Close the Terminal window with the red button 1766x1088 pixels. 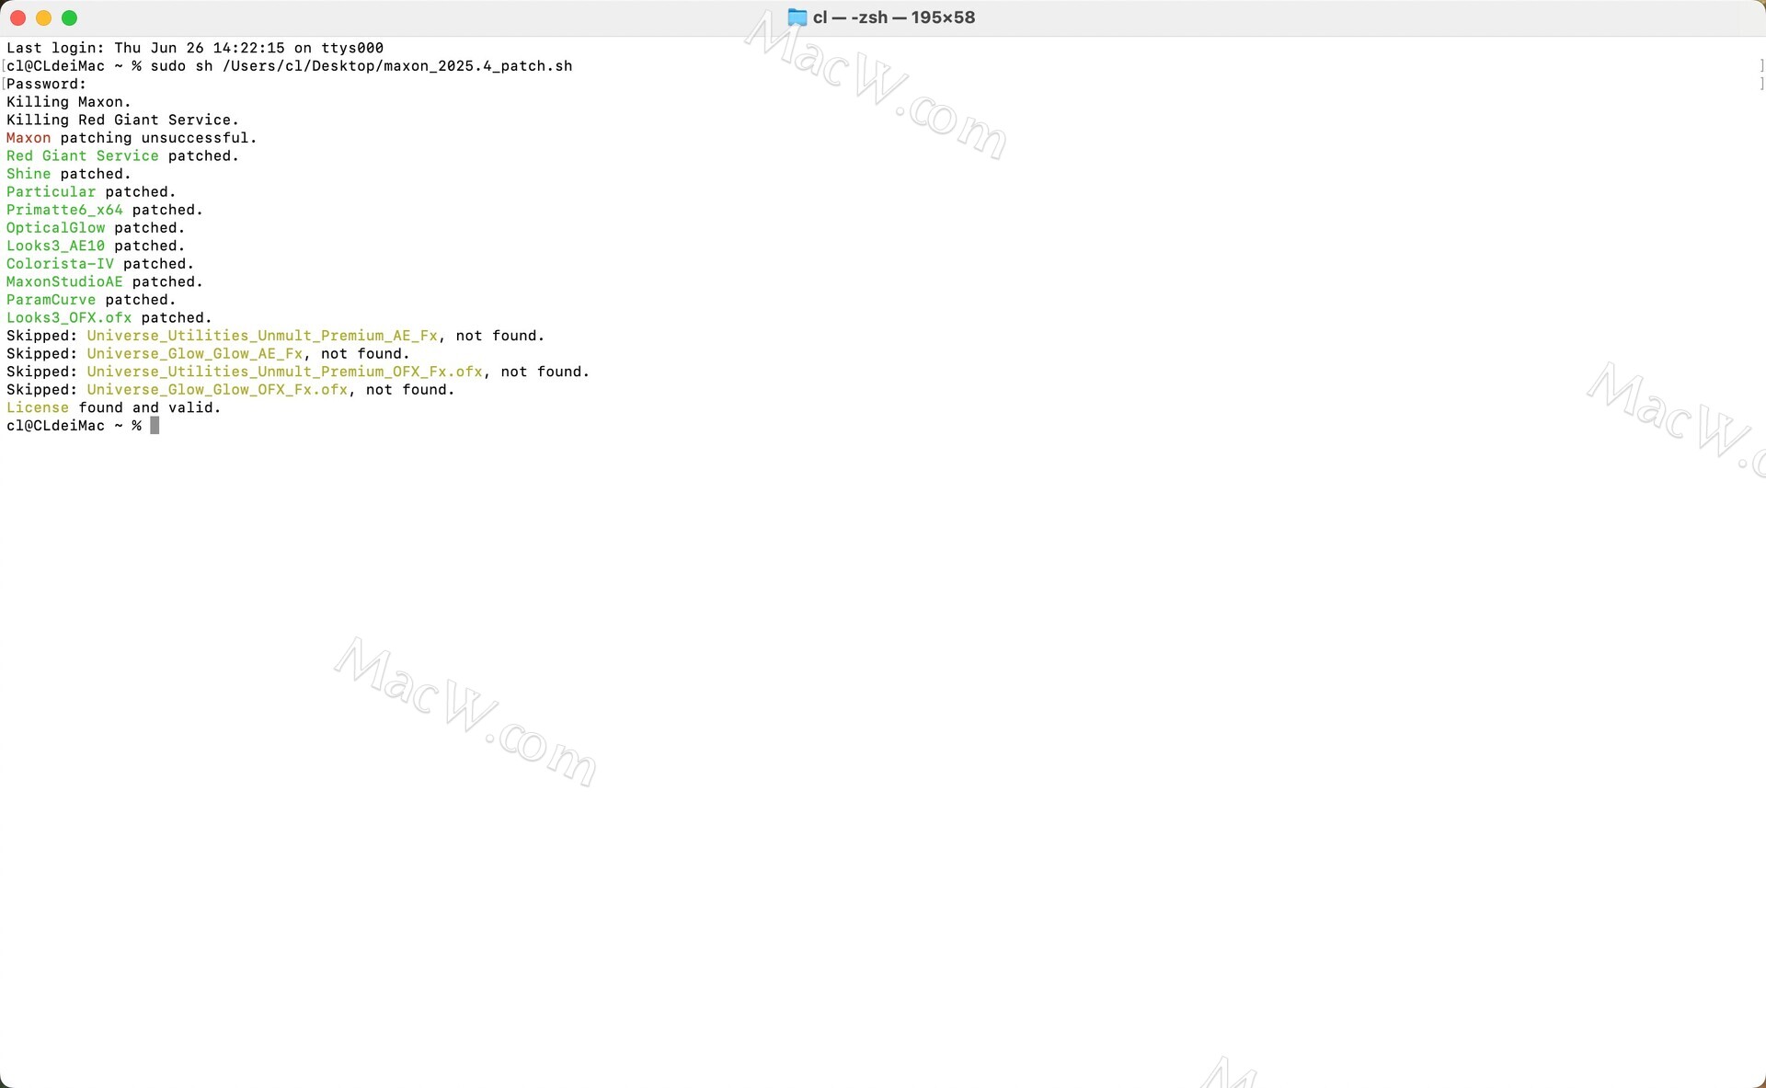tap(17, 17)
